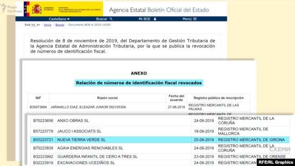
Task: Select cell GUARDERIA INFANTIL DE CERO A TRES SL
Action: (97, 156)
